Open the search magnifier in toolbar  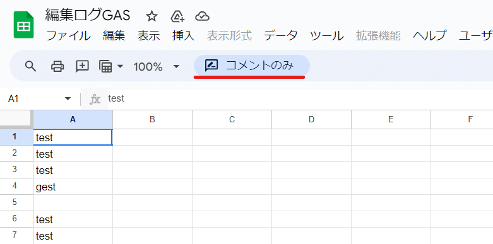tap(30, 66)
